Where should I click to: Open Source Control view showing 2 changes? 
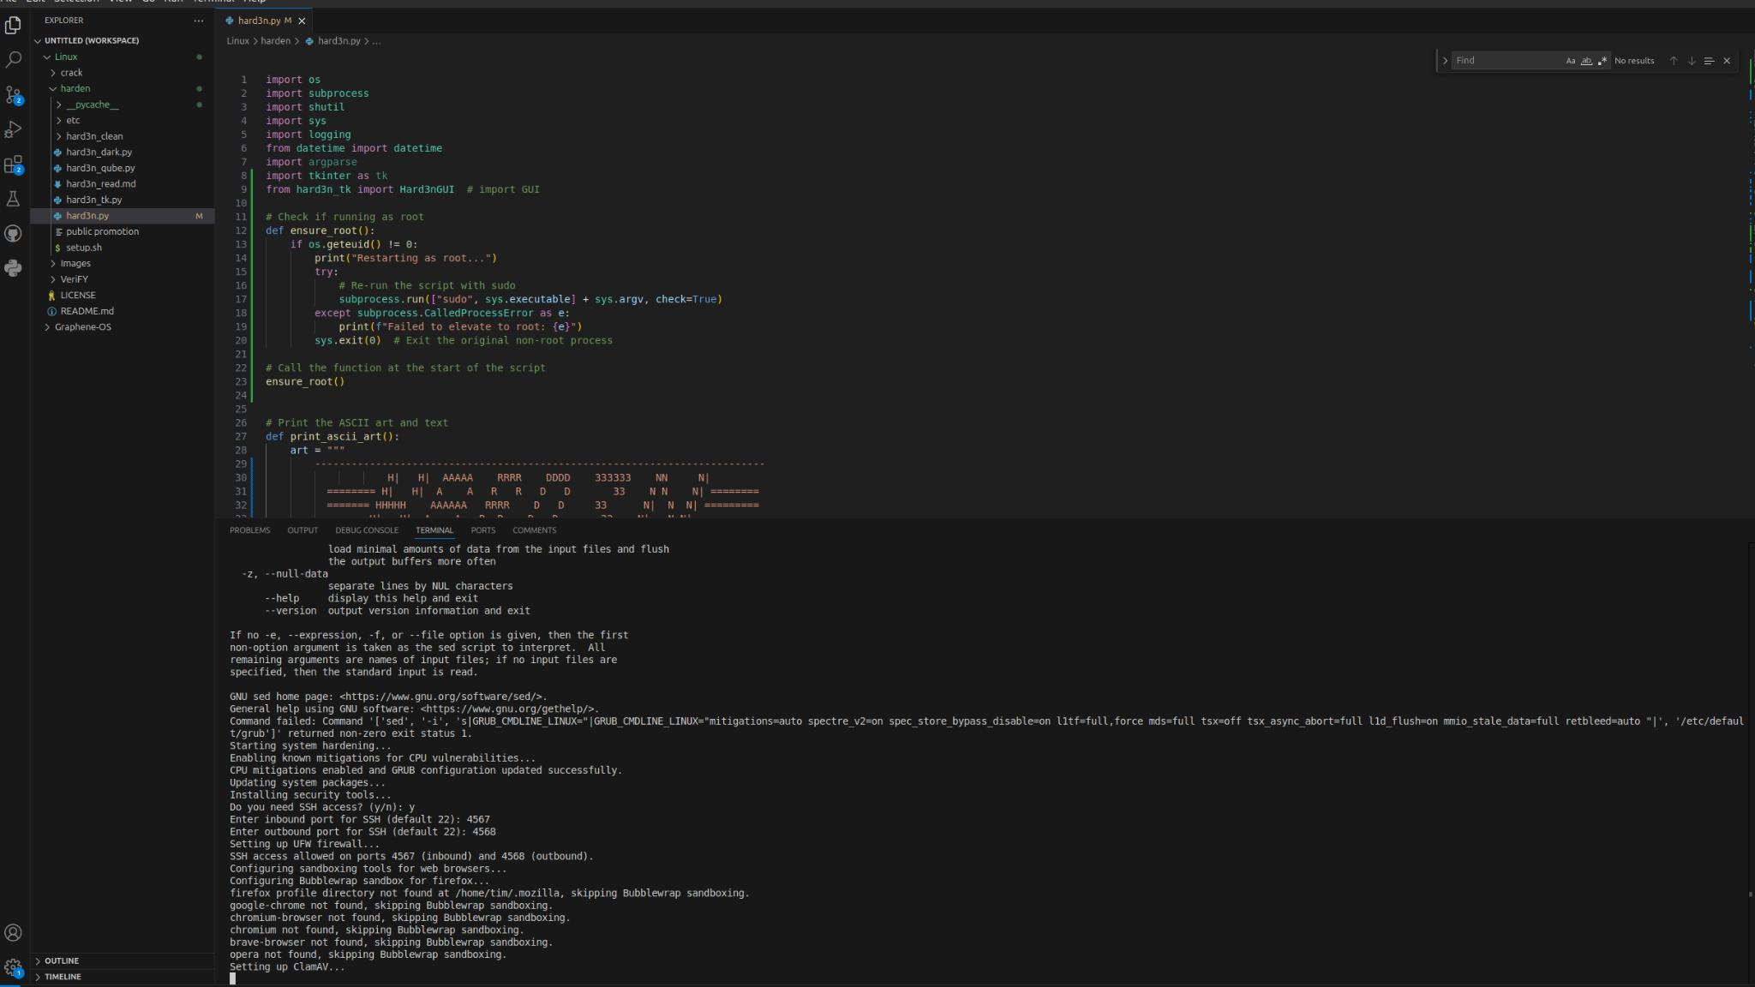14,94
